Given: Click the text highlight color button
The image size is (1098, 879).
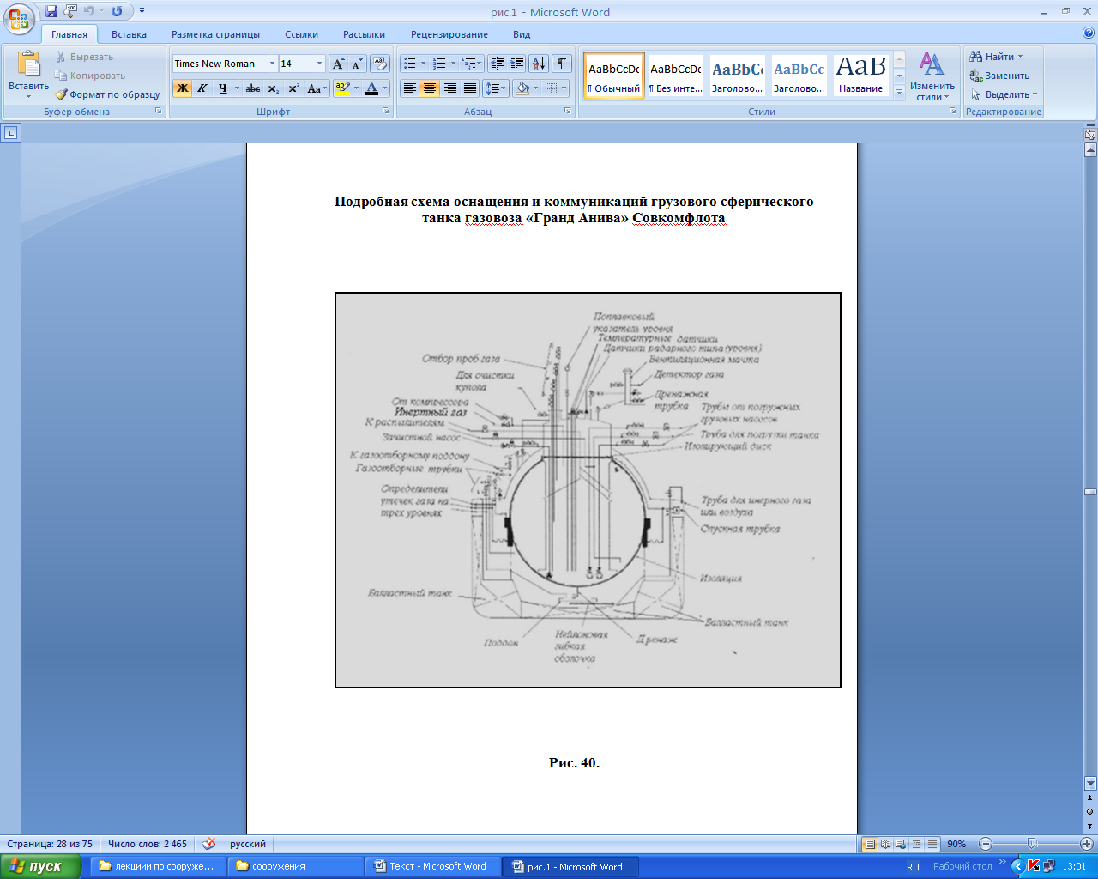Looking at the screenshot, I should coord(342,88).
